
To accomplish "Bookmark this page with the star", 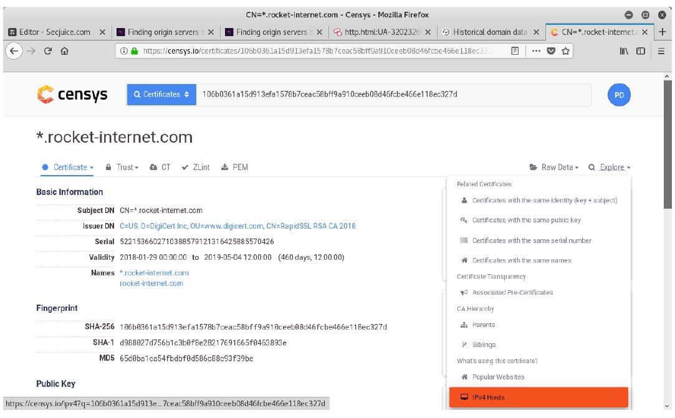I will pyautogui.click(x=566, y=51).
